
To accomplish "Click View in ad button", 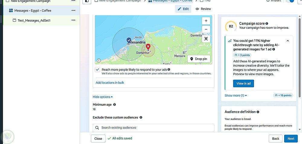I will click(243, 84).
